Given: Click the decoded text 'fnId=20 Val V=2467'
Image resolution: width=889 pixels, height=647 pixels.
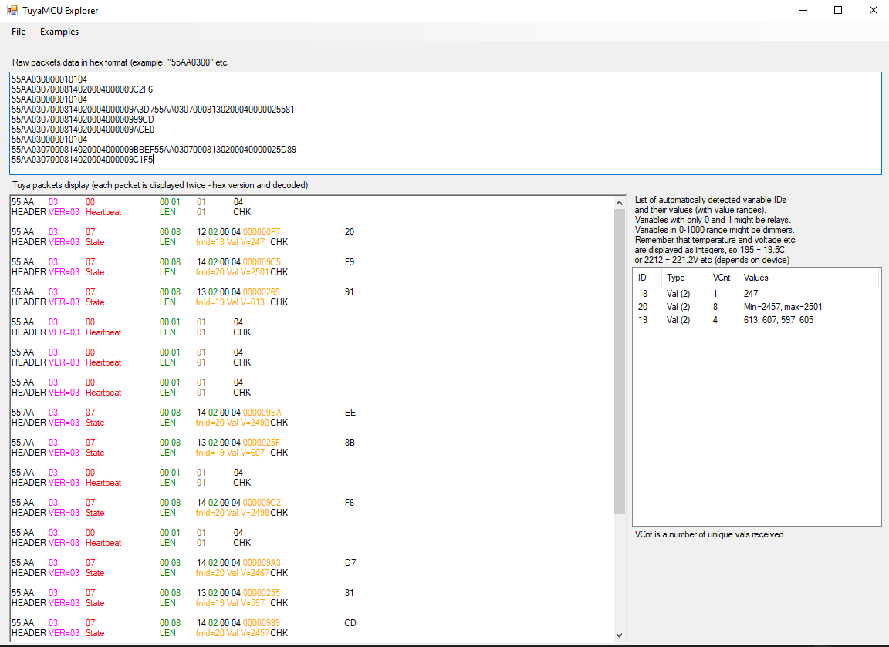Looking at the screenshot, I should [232, 572].
